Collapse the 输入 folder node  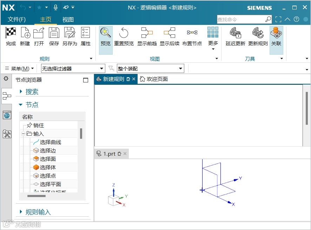click(x=23, y=134)
